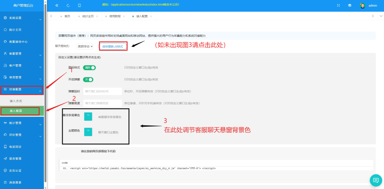The width and height of the screenshot is (384, 189).
Task: Expand the 客户管理 menu
Action: coord(40,67)
